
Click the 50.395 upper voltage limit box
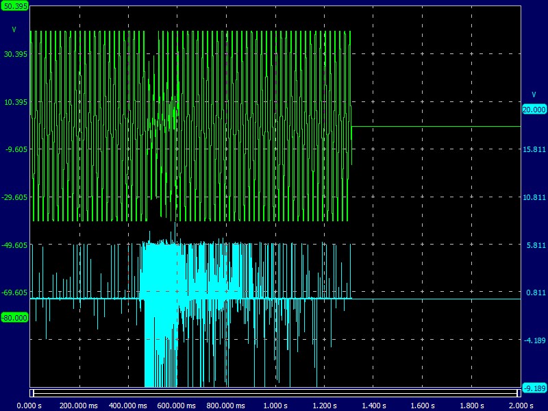tap(14, 5)
